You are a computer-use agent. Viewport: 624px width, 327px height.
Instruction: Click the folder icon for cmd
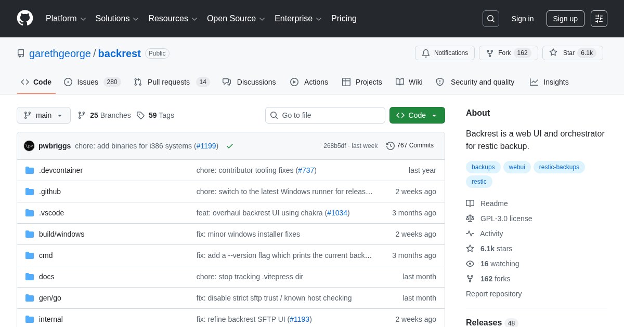[x=30, y=255]
